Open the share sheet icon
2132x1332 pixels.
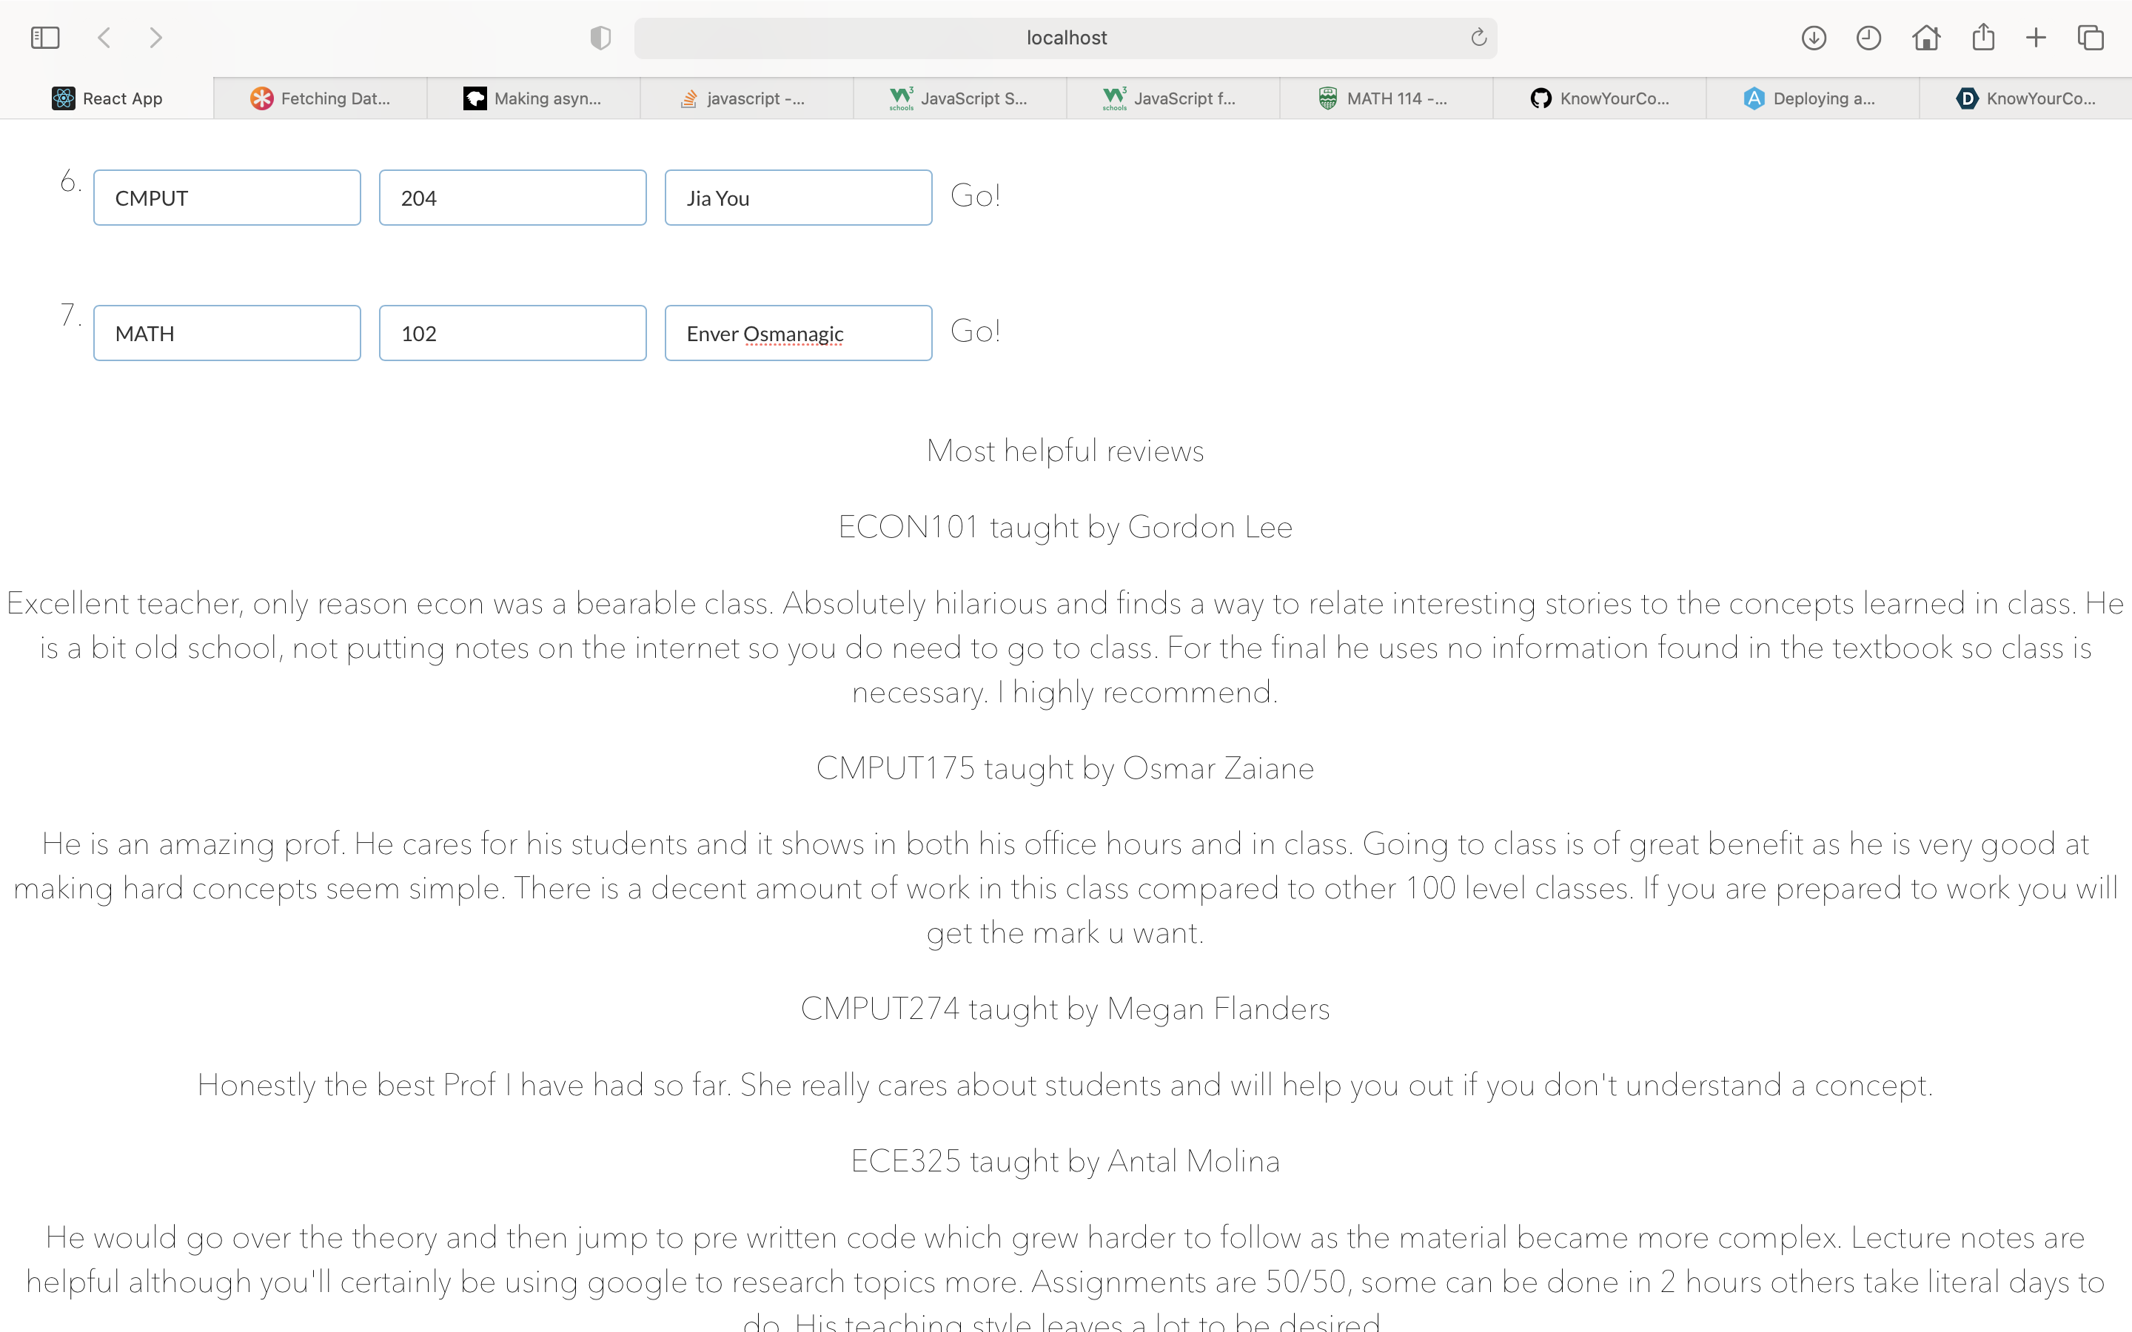pyautogui.click(x=1982, y=38)
